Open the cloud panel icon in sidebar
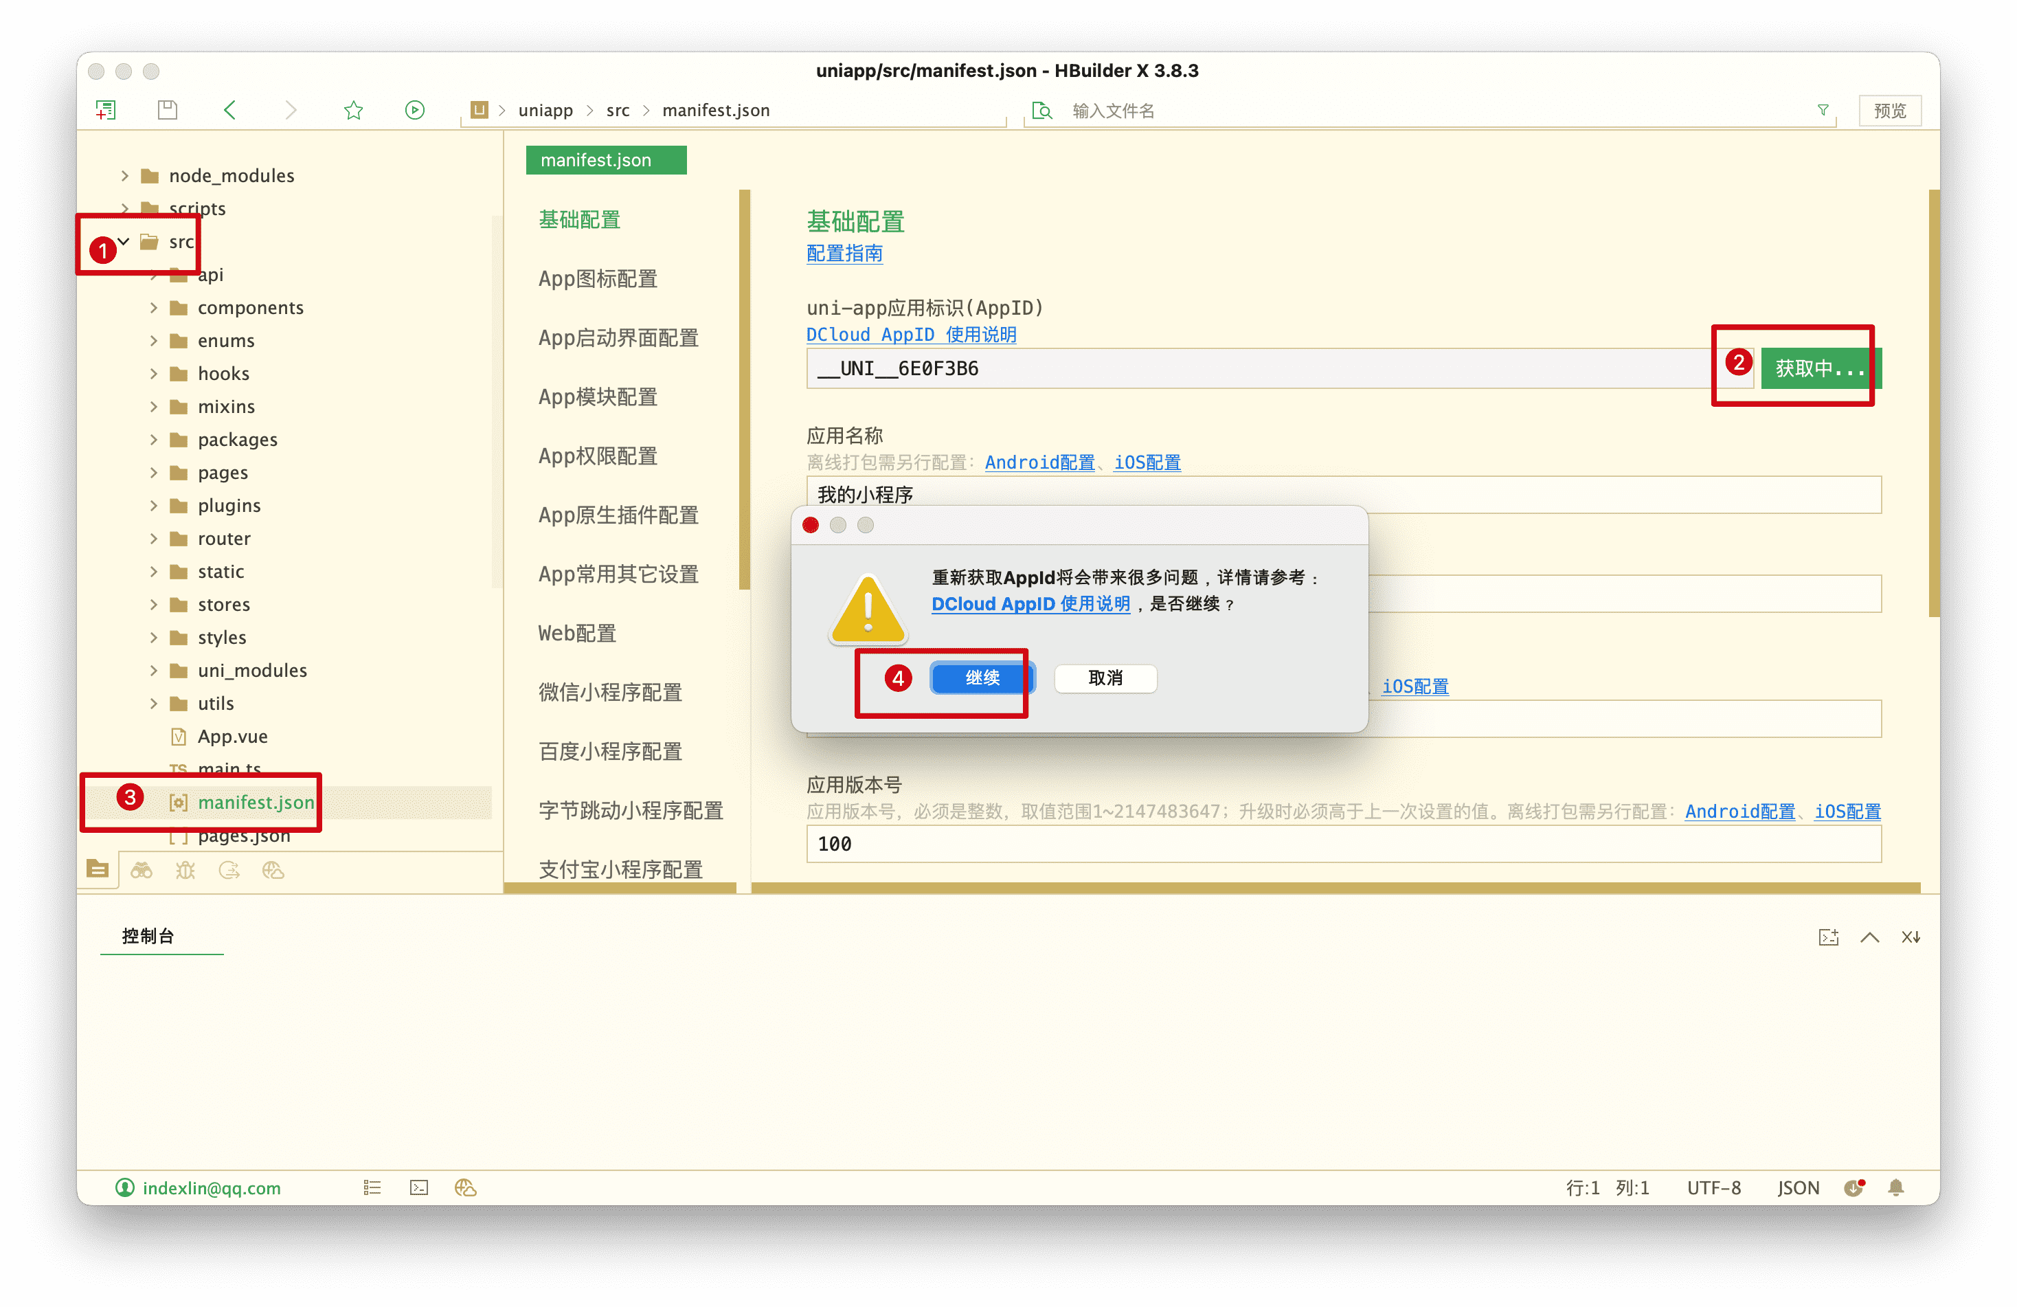This screenshot has height=1307, width=2017. click(273, 871)
